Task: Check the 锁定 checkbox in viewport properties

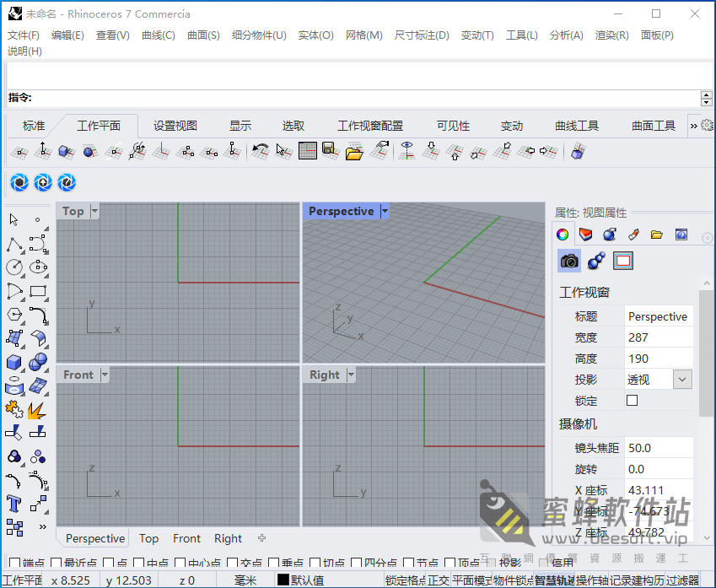Action: [x=632, y=400]
